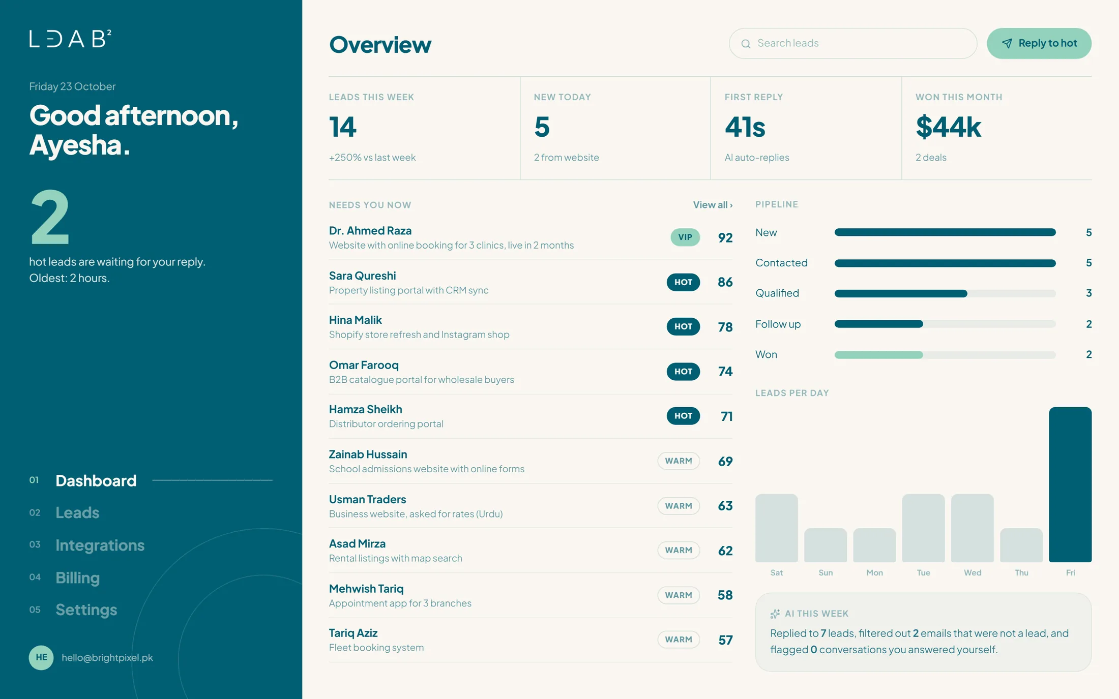Click the HE avatar circle
This screenshot has width=1119, height=699.
pos(41,657)
